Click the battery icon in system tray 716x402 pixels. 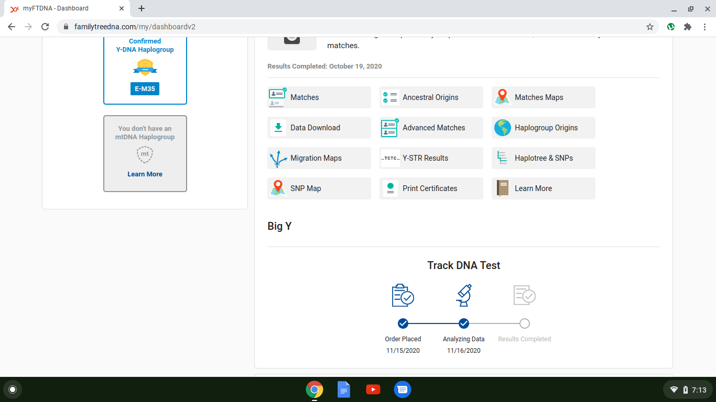point(685,390)
